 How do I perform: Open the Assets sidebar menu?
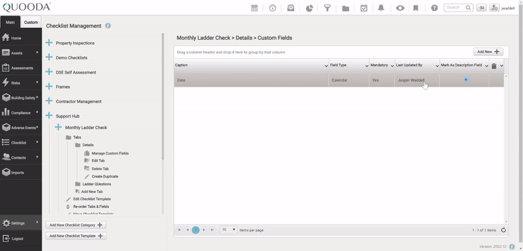click(x=21, y=53)
